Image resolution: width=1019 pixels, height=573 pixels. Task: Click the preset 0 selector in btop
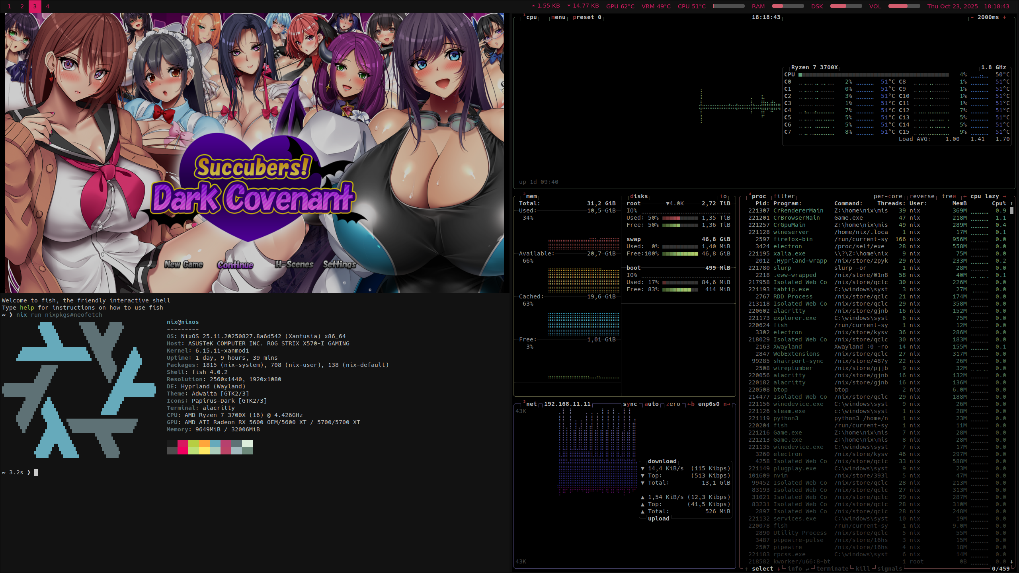tap(587, 17)
